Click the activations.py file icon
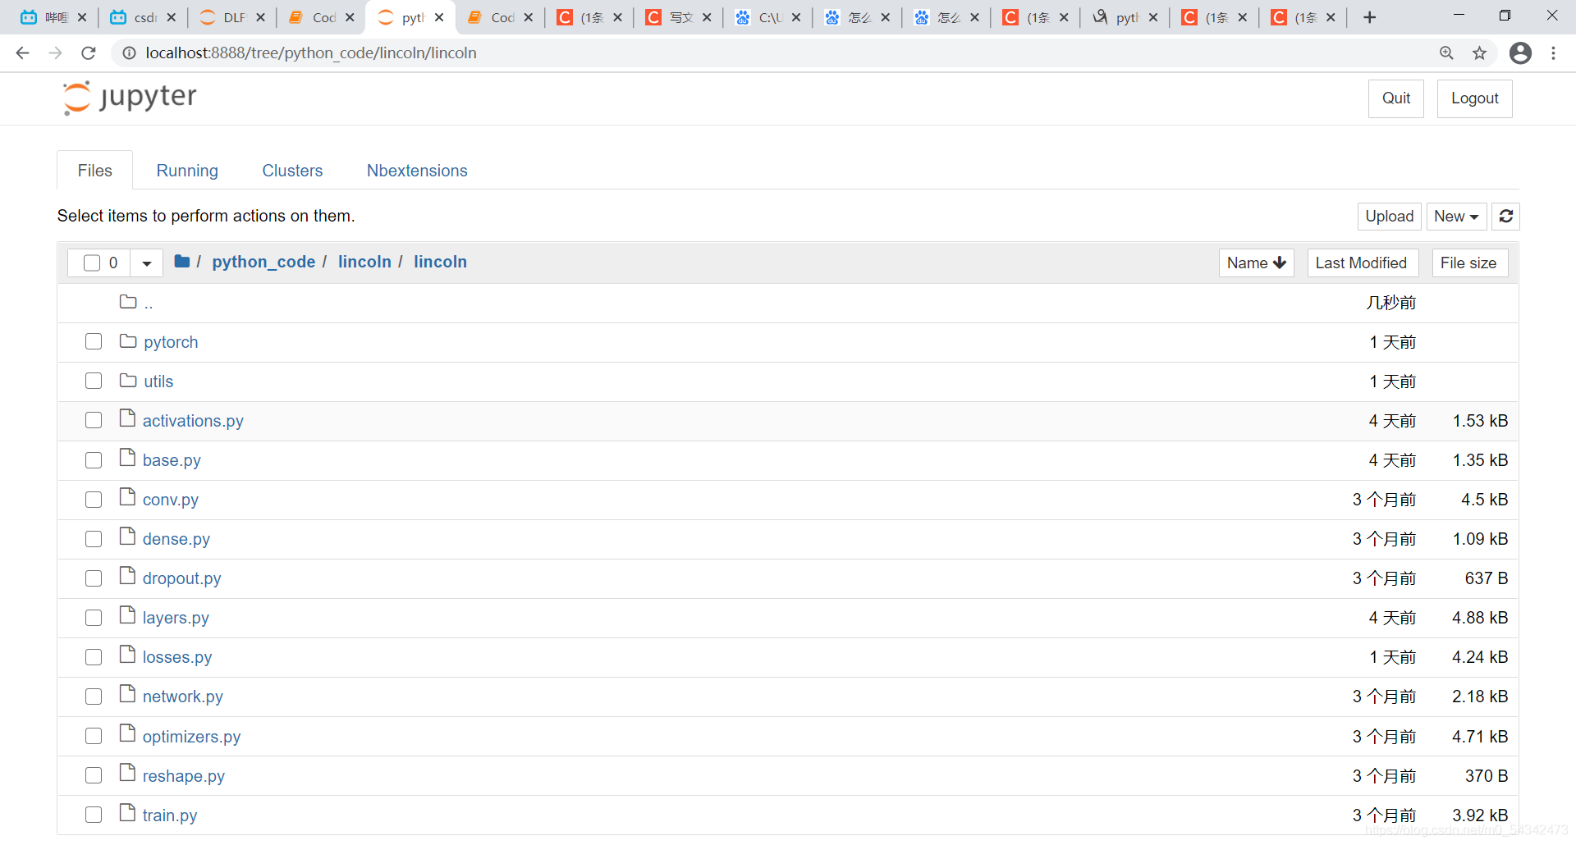The width and height of the screenshot is (1576, 845). pyautogui.click(x=127, y=418)
